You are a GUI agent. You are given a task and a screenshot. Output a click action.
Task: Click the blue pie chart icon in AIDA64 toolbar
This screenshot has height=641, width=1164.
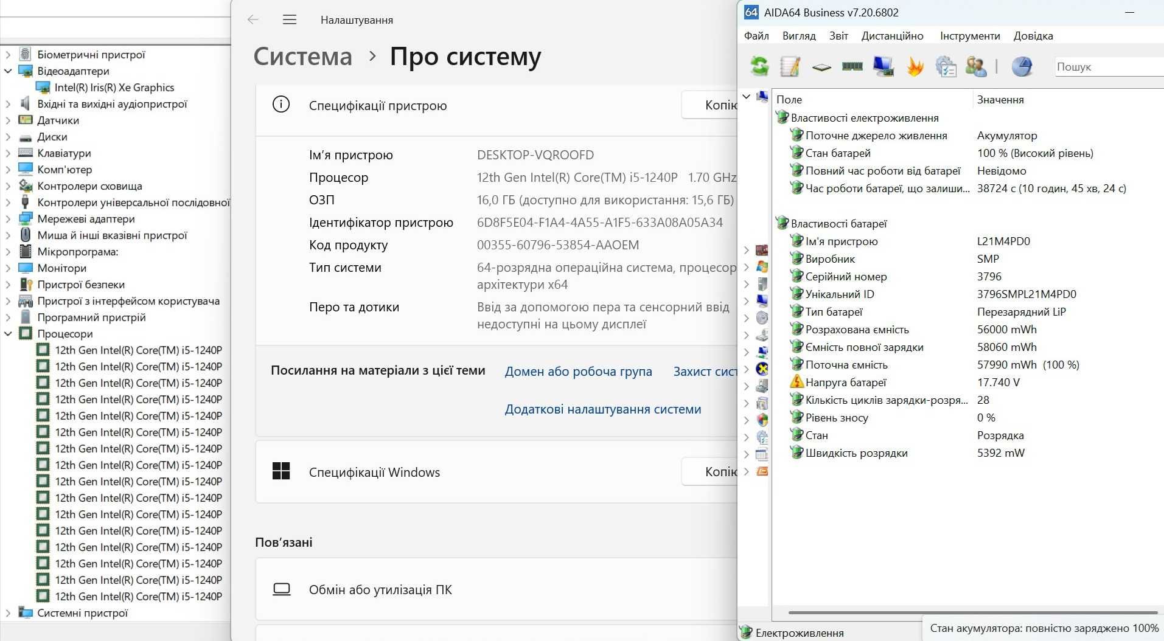[x=1022, y=66]
